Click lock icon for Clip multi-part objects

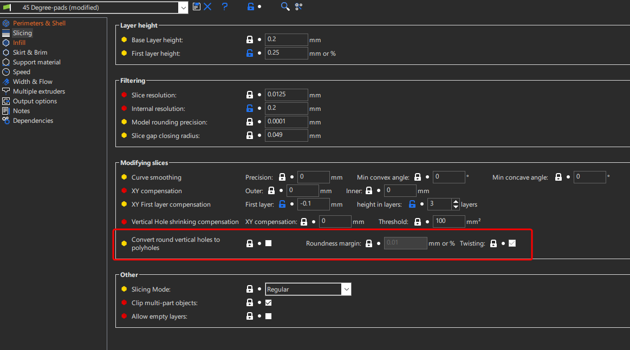tap(250, 302)
